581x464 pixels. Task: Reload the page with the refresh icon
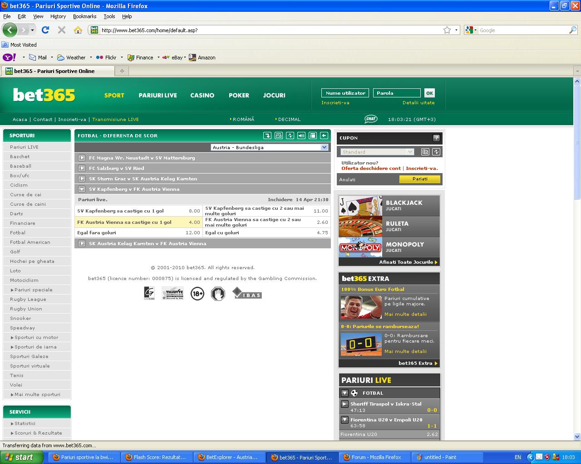pyautogui.click(x=45, y=30)
